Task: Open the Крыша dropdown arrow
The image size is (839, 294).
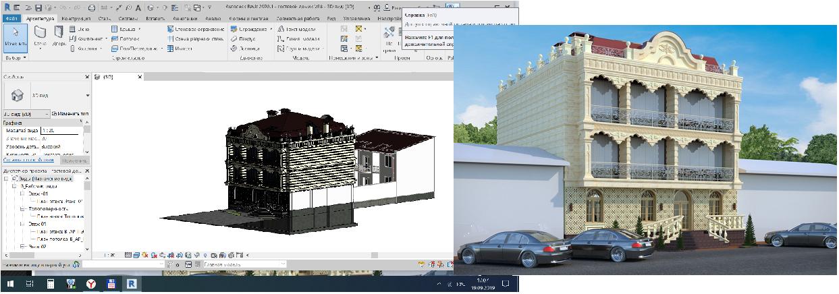Action: (x=139, y=30)
